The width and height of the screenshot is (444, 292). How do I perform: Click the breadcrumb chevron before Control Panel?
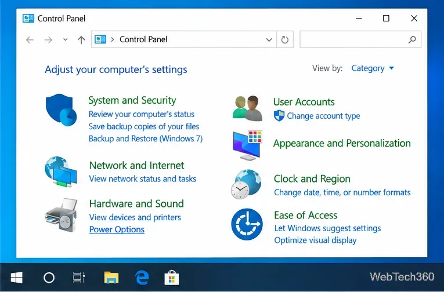pos(113,39)
